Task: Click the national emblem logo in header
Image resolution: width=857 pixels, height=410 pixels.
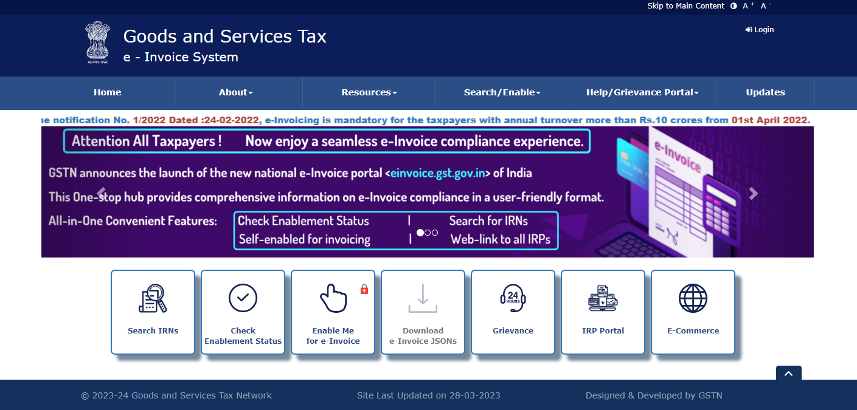Action: pos(97,43)
